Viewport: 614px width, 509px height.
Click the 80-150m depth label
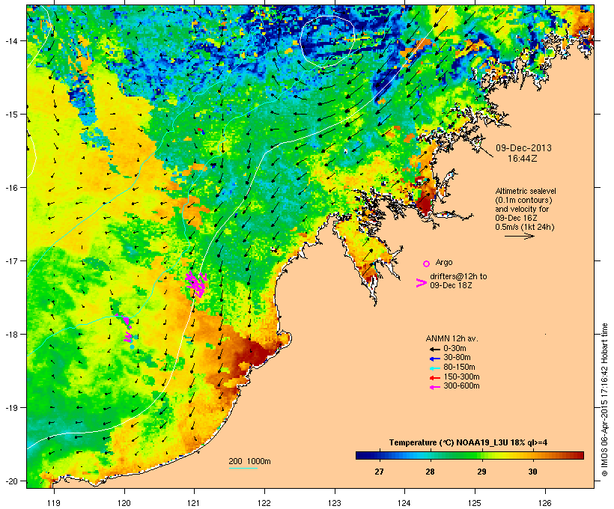pos(459,368)
